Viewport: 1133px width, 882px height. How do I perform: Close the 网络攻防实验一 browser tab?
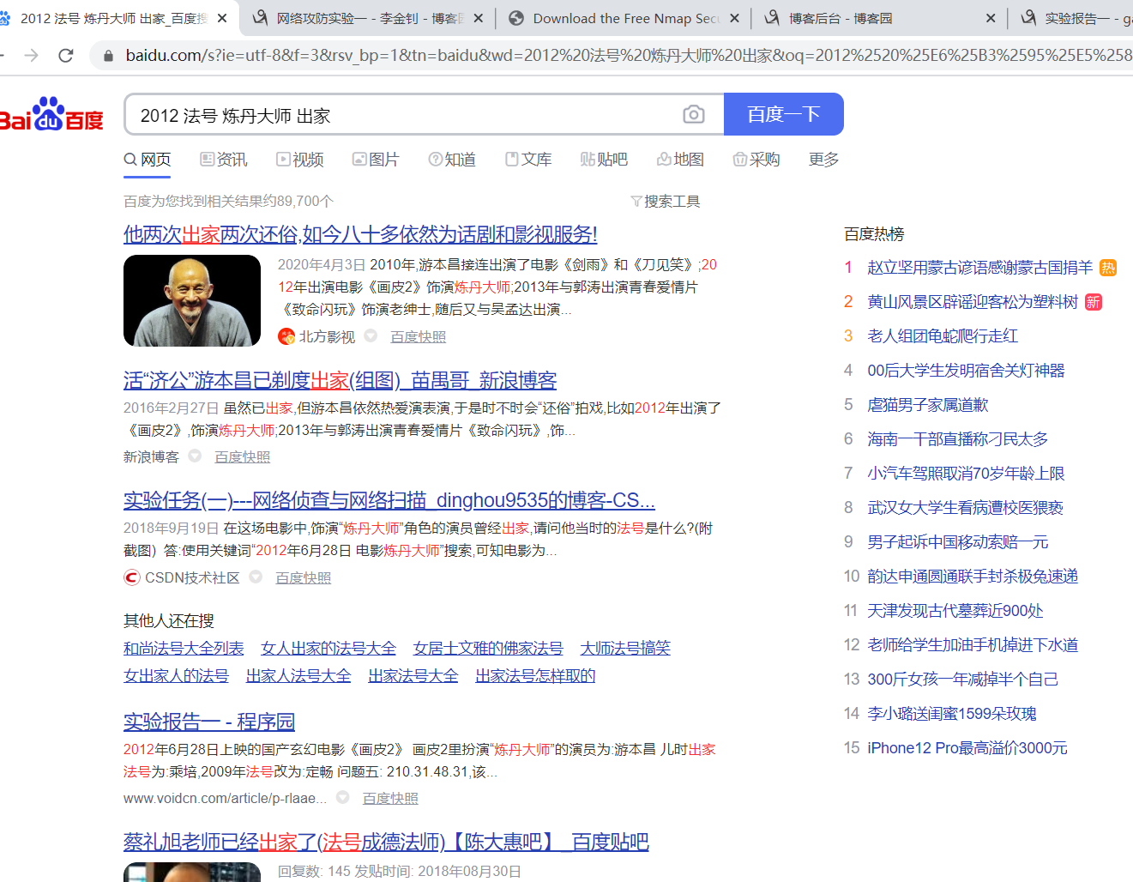[478, 18]
